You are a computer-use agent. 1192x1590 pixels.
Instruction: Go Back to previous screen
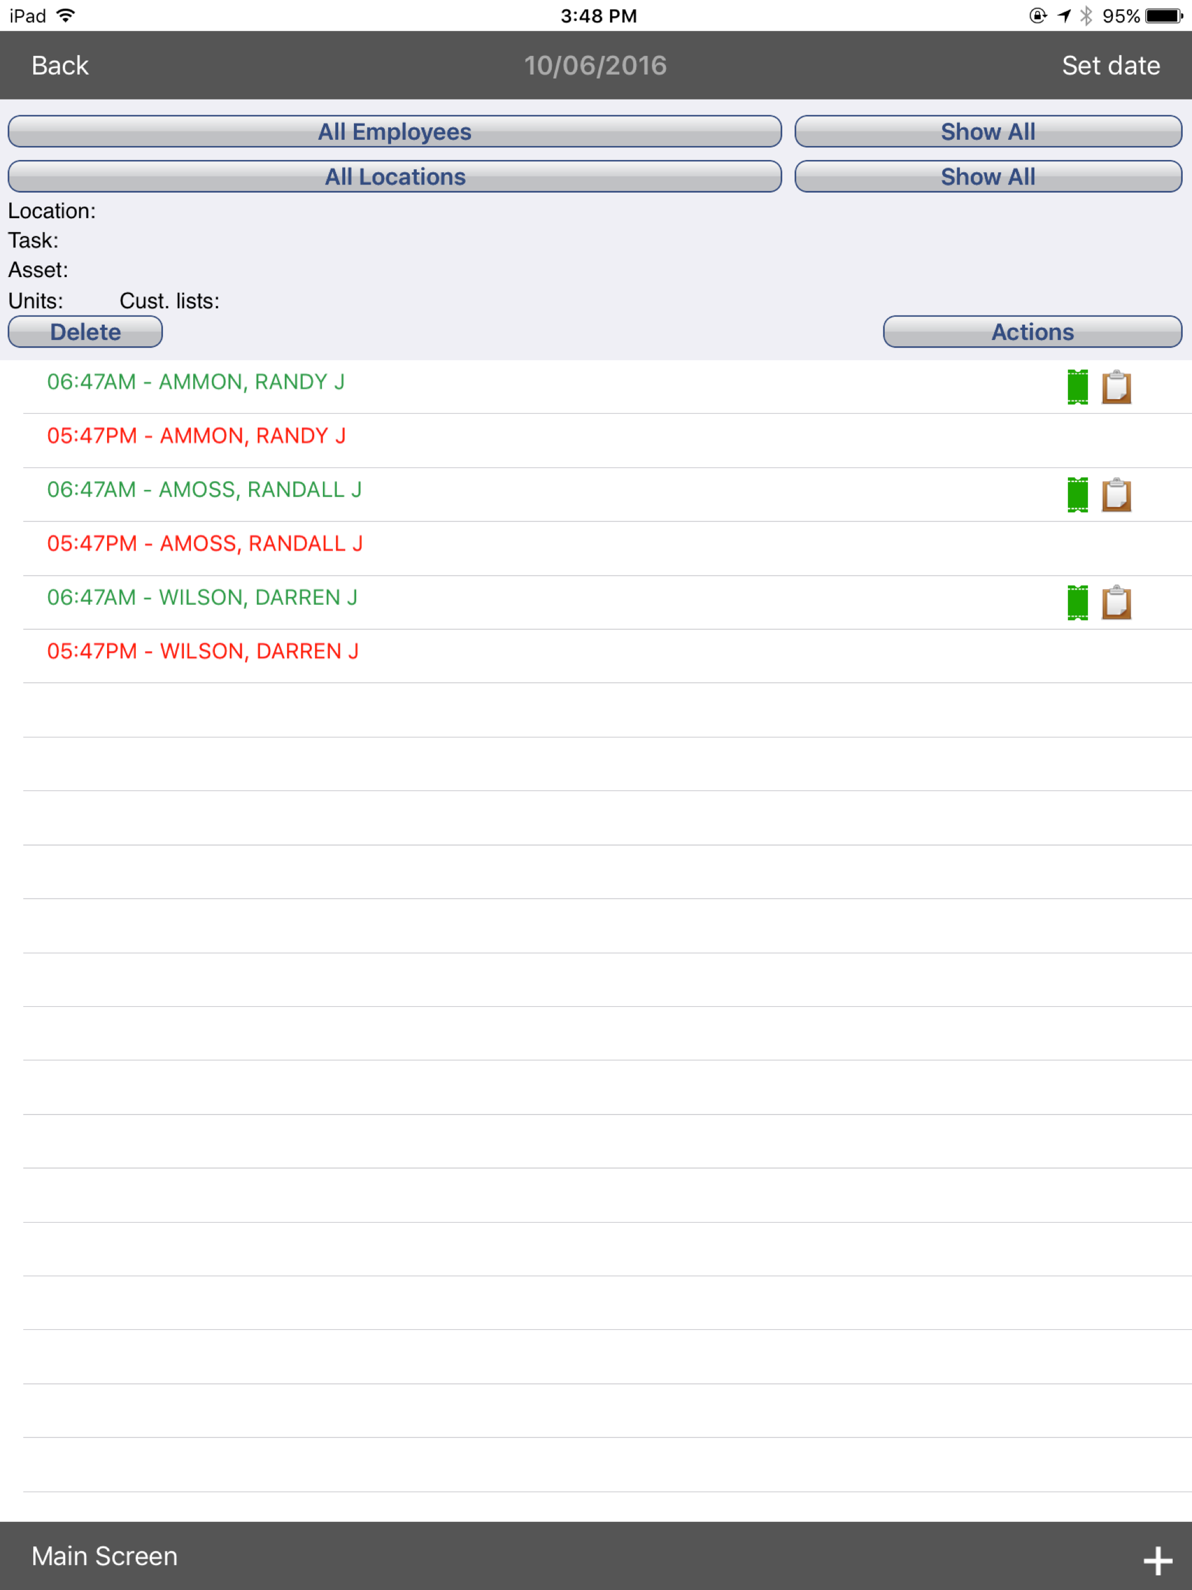60,65
